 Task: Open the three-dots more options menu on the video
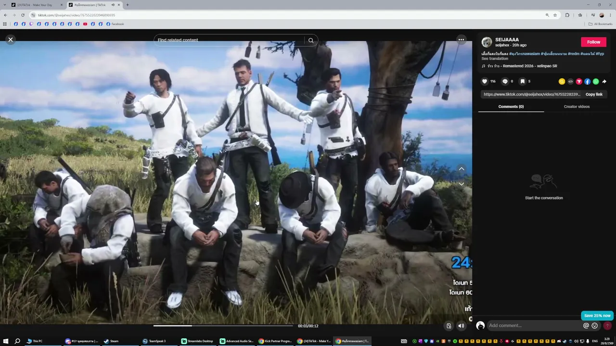click(x=461, y=39)
